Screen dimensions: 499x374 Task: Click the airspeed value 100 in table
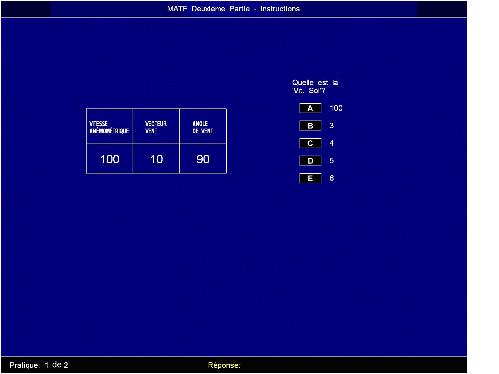click(x=110, y=159)
